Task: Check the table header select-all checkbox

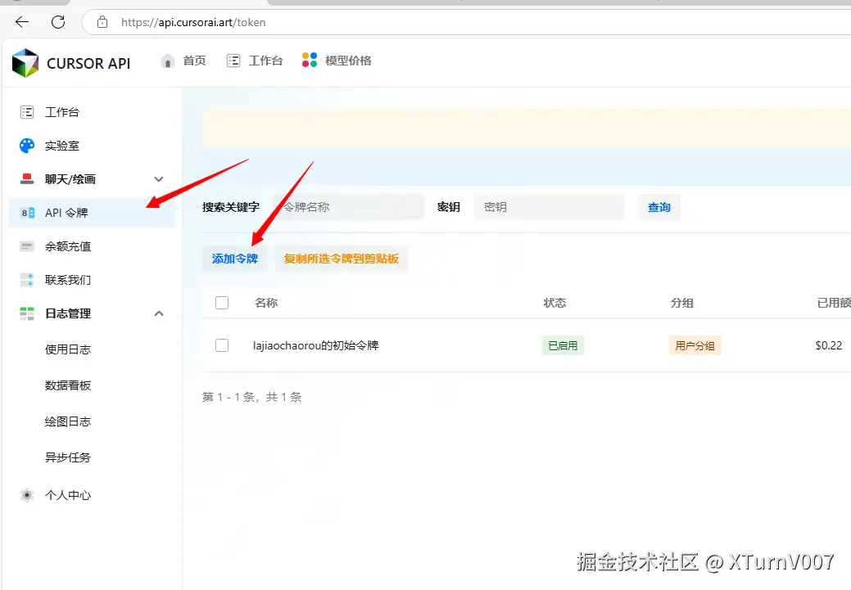Action: click(x=221, y=302)
